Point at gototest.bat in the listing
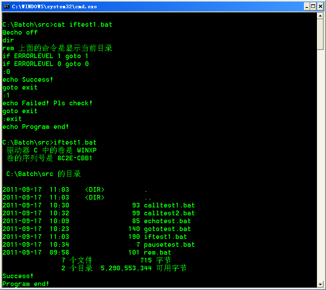Viewport: 326px width, 290px height. pos(167,229)
